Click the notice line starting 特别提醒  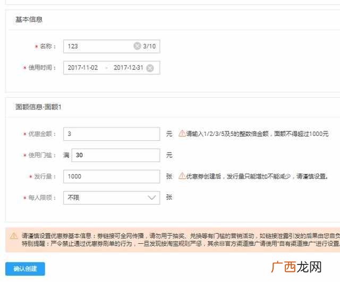point(181,243)
